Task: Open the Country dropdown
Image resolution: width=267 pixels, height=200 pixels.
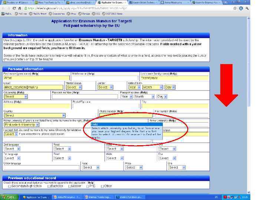Action: coord(35,116)
